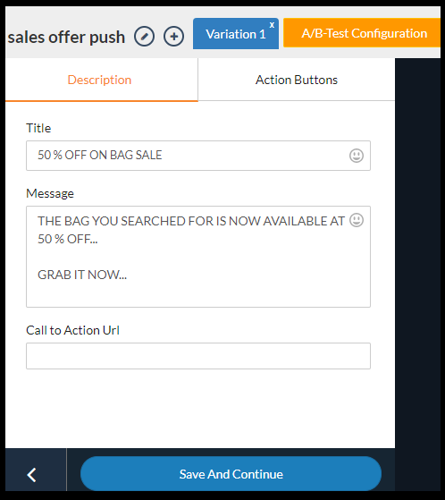
Task: Click inside the Message text area
Action: (x=198, y=257)
